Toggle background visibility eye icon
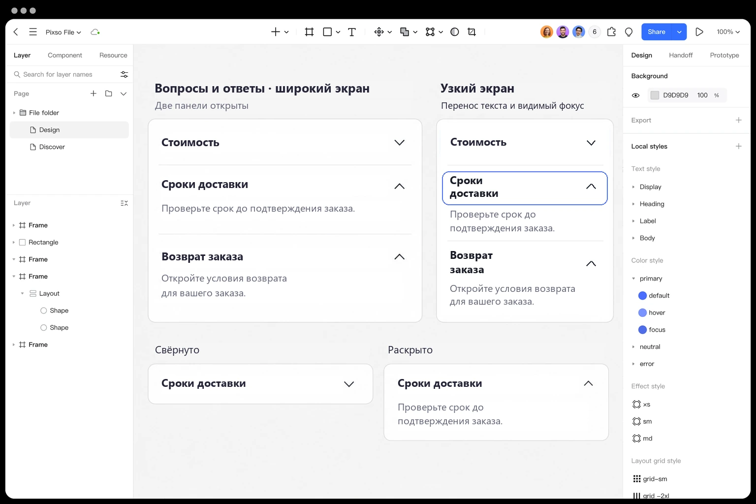 pos(636,95)
